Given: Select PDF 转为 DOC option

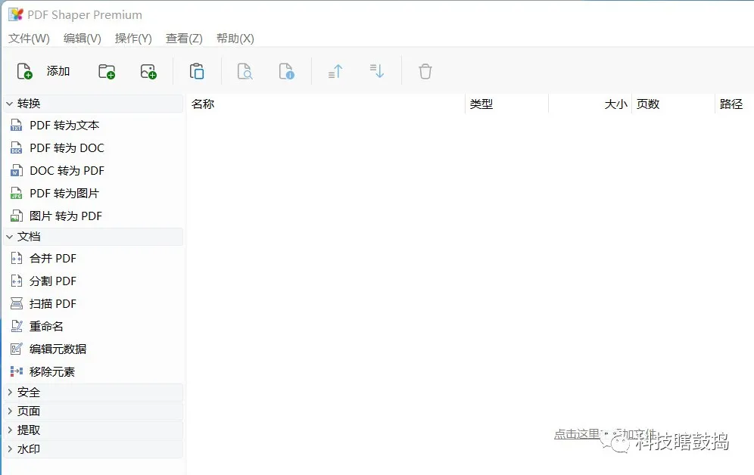Looking at the screenshot, I should [67, 148].
